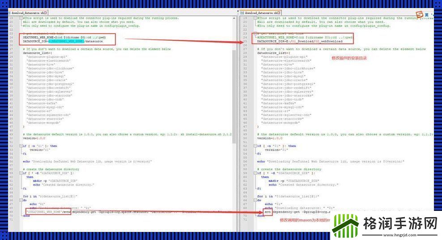
Task: Collapse the 'do' loop fold in right pane
Action: click(x=255, y=200)
